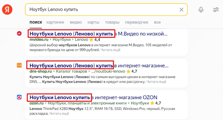Focus the search box with 'Ноутбук Lenovo купить'
Screen dimensions: 223x120
click(x=106, y=9)
